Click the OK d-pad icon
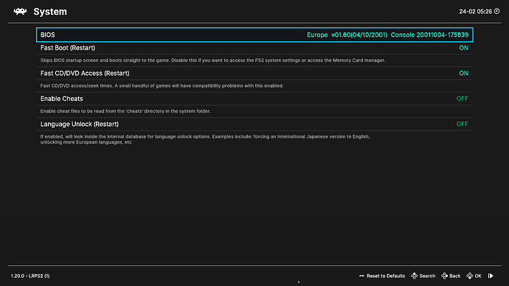Screen dimensions: 509x286 469,276
